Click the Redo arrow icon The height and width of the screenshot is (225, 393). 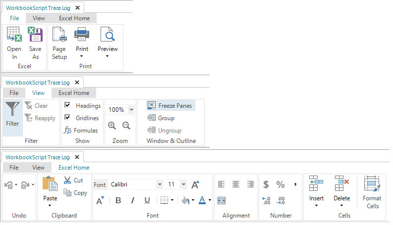(25, 185)
